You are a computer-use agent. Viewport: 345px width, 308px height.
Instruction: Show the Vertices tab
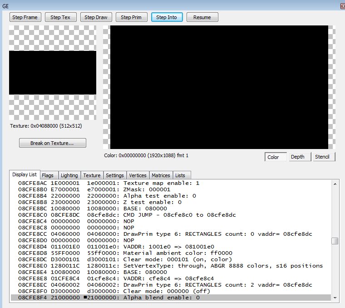coord(138,175)
